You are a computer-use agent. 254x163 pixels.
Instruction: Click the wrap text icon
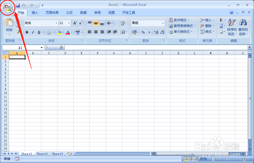click(x=123, y=23)
